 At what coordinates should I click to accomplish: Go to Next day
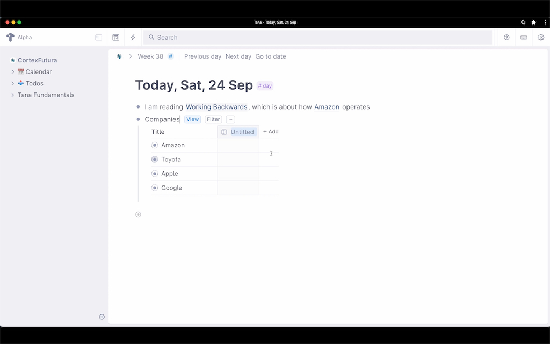pos(238,56)
